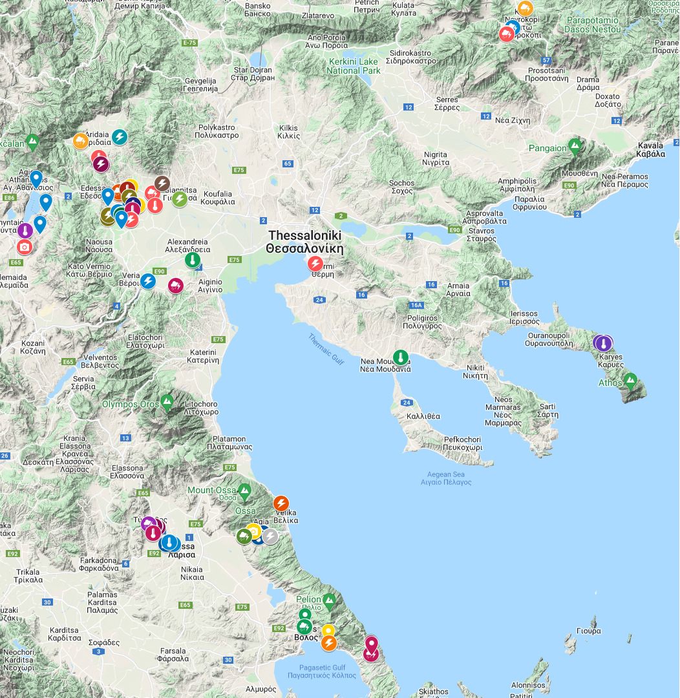Click Kozani town label

pos(33,347)
